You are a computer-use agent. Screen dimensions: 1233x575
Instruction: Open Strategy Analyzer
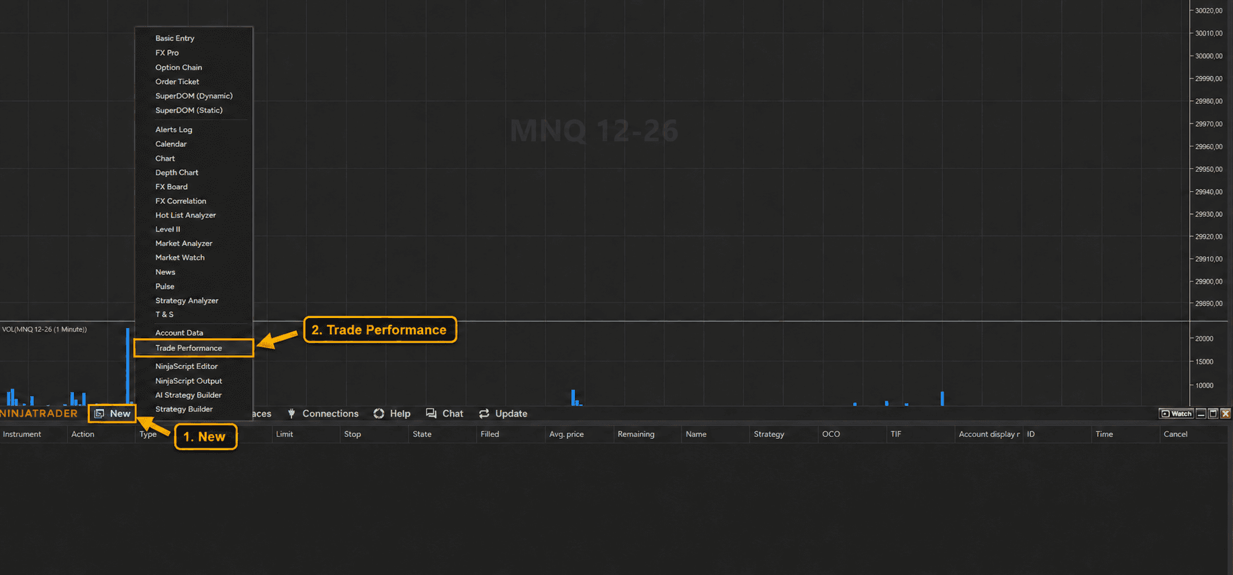pos(187,301)
